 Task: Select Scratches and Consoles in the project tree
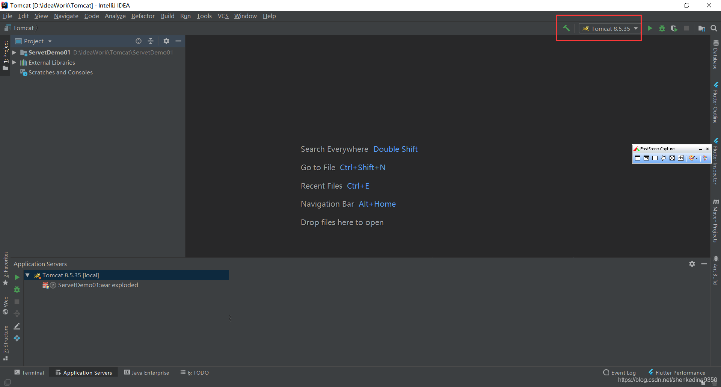coord(60,72)
